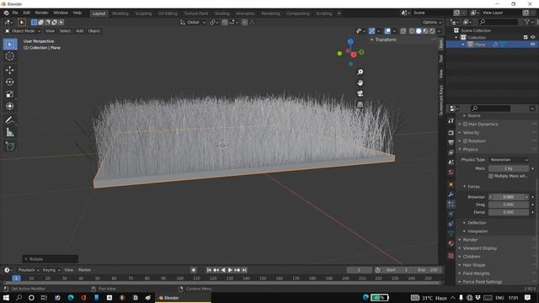Image resolution: width=539 pixels, height=303 pixels.
Task: Open the File menu
Action: pos(15,13)
